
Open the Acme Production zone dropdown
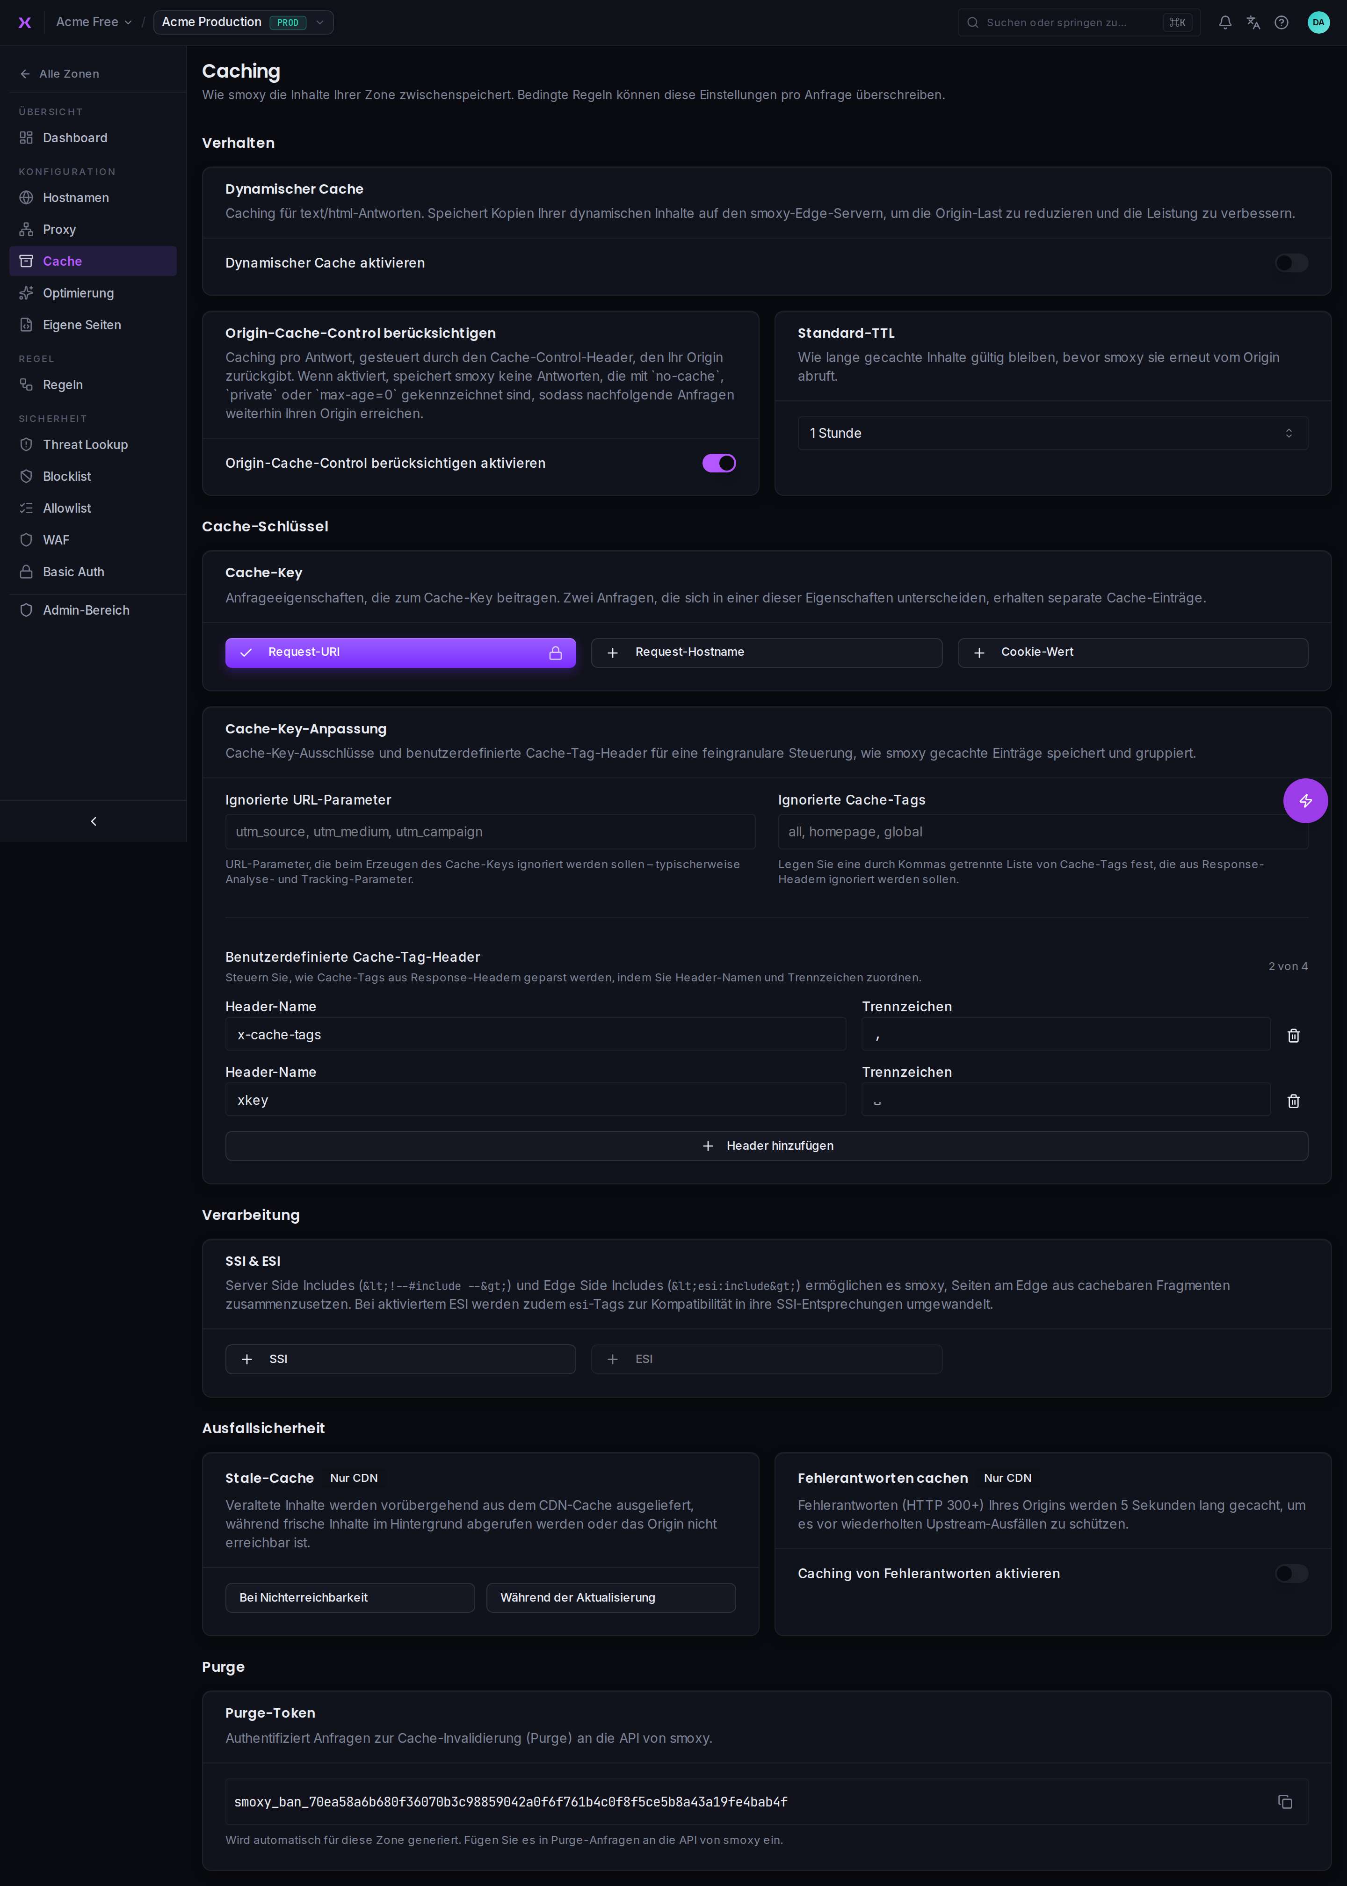243,22
